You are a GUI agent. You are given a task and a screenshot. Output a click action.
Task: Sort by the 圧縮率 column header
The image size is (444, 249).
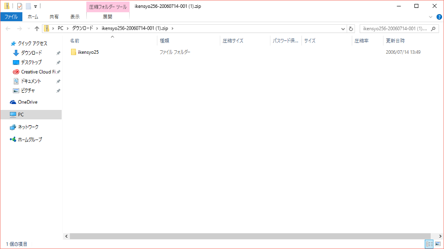pyautogui.click(x=362, y=41)
